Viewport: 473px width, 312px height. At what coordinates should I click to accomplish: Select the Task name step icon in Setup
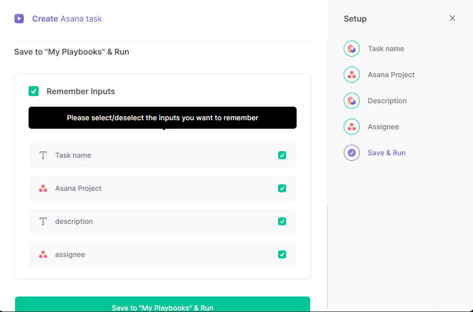click(351, 49)
